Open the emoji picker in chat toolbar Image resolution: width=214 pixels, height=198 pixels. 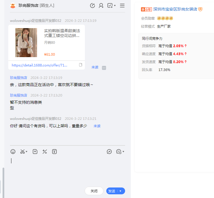13,152
